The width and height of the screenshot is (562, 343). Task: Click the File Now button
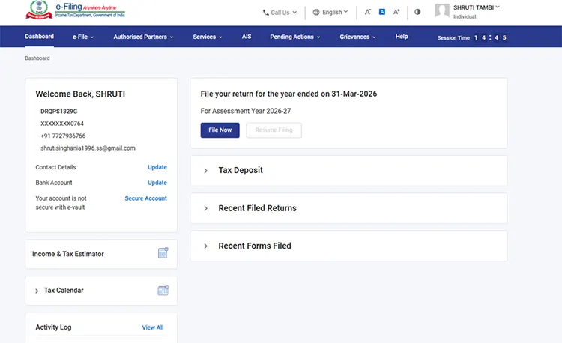[x=220, y=130]
